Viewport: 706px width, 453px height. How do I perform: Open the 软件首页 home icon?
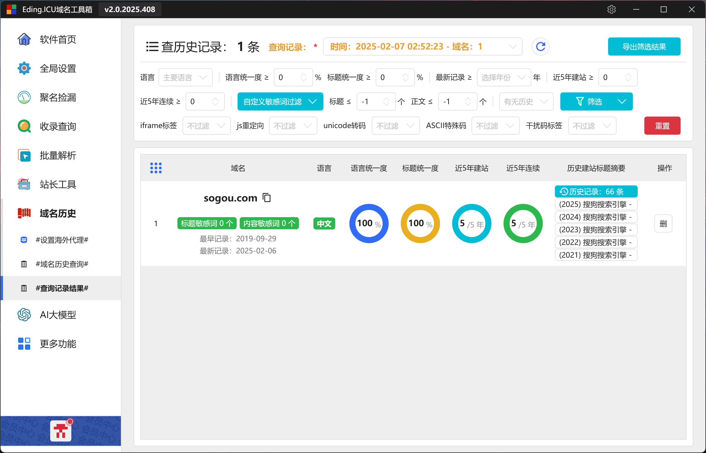(24, 39)
